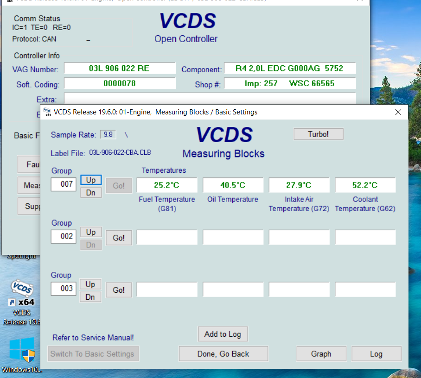Click Switch To Basic Settings button
This screenshot has height=378, width=421.
coord(93,354)
